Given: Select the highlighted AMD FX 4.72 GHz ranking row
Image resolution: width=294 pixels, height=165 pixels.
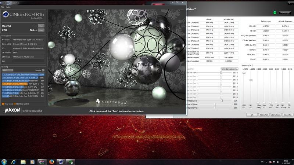Looking at the screenshot, I should 23,84.
